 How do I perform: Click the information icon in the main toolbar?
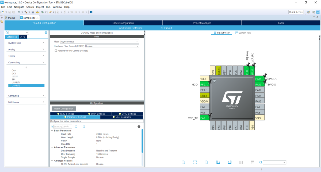[91, 12]
